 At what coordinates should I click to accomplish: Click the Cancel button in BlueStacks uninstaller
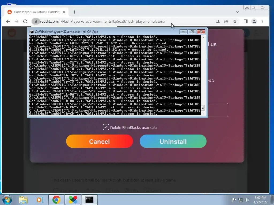(x=100, y=141)
